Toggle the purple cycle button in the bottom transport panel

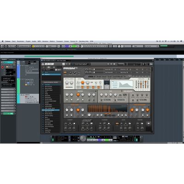[99, 140]
